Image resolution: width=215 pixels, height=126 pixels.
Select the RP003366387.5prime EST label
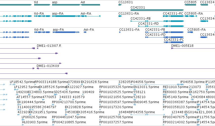pyautogui.click(x=180, y=102)
